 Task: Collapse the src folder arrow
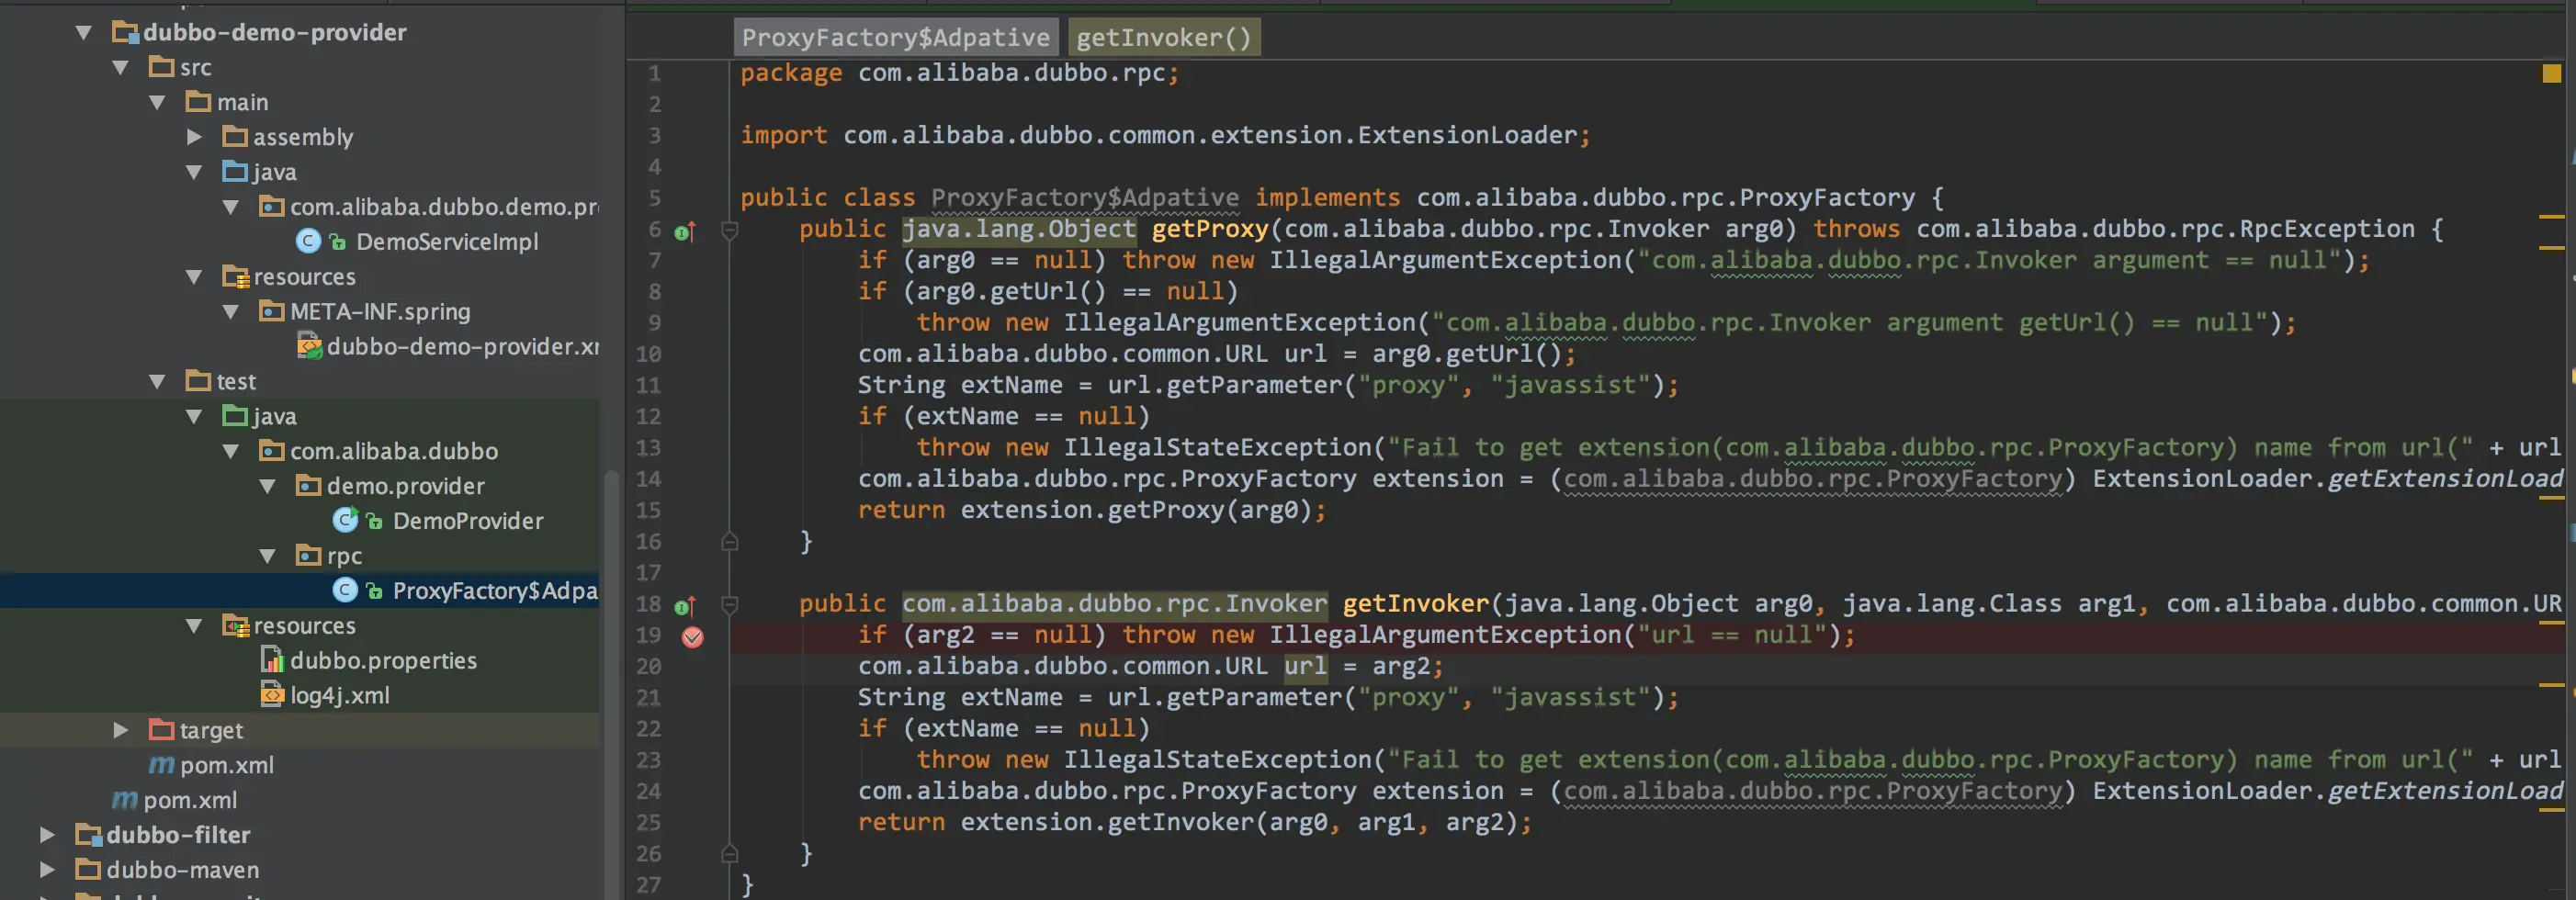121,67
